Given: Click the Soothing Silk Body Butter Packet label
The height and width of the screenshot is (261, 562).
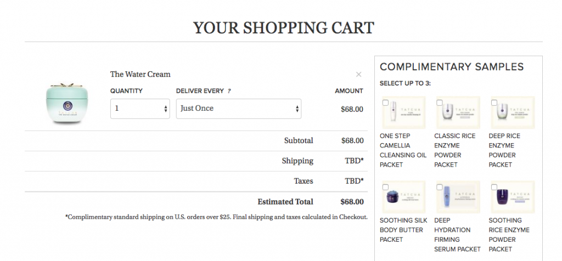Looking at the screenshot, I should (403, 230).
